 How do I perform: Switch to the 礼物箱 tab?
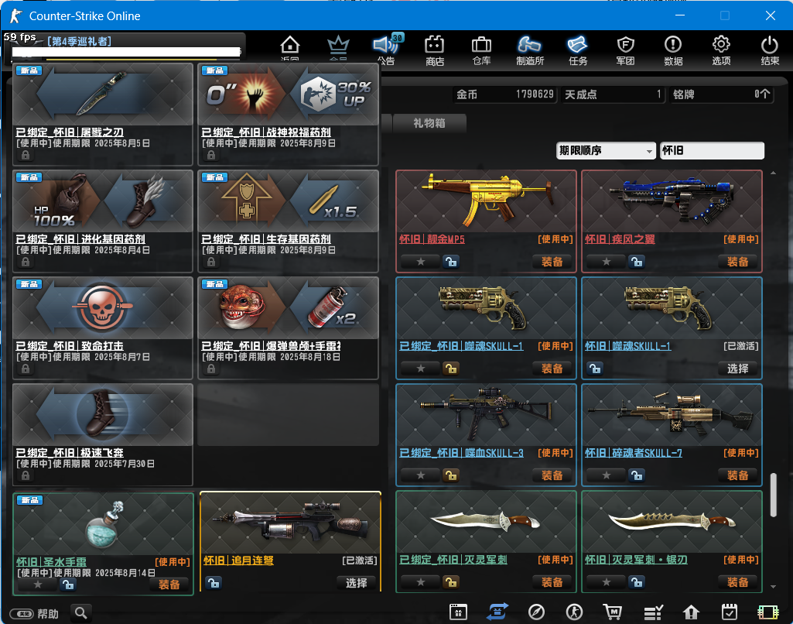tap(429, 123)
